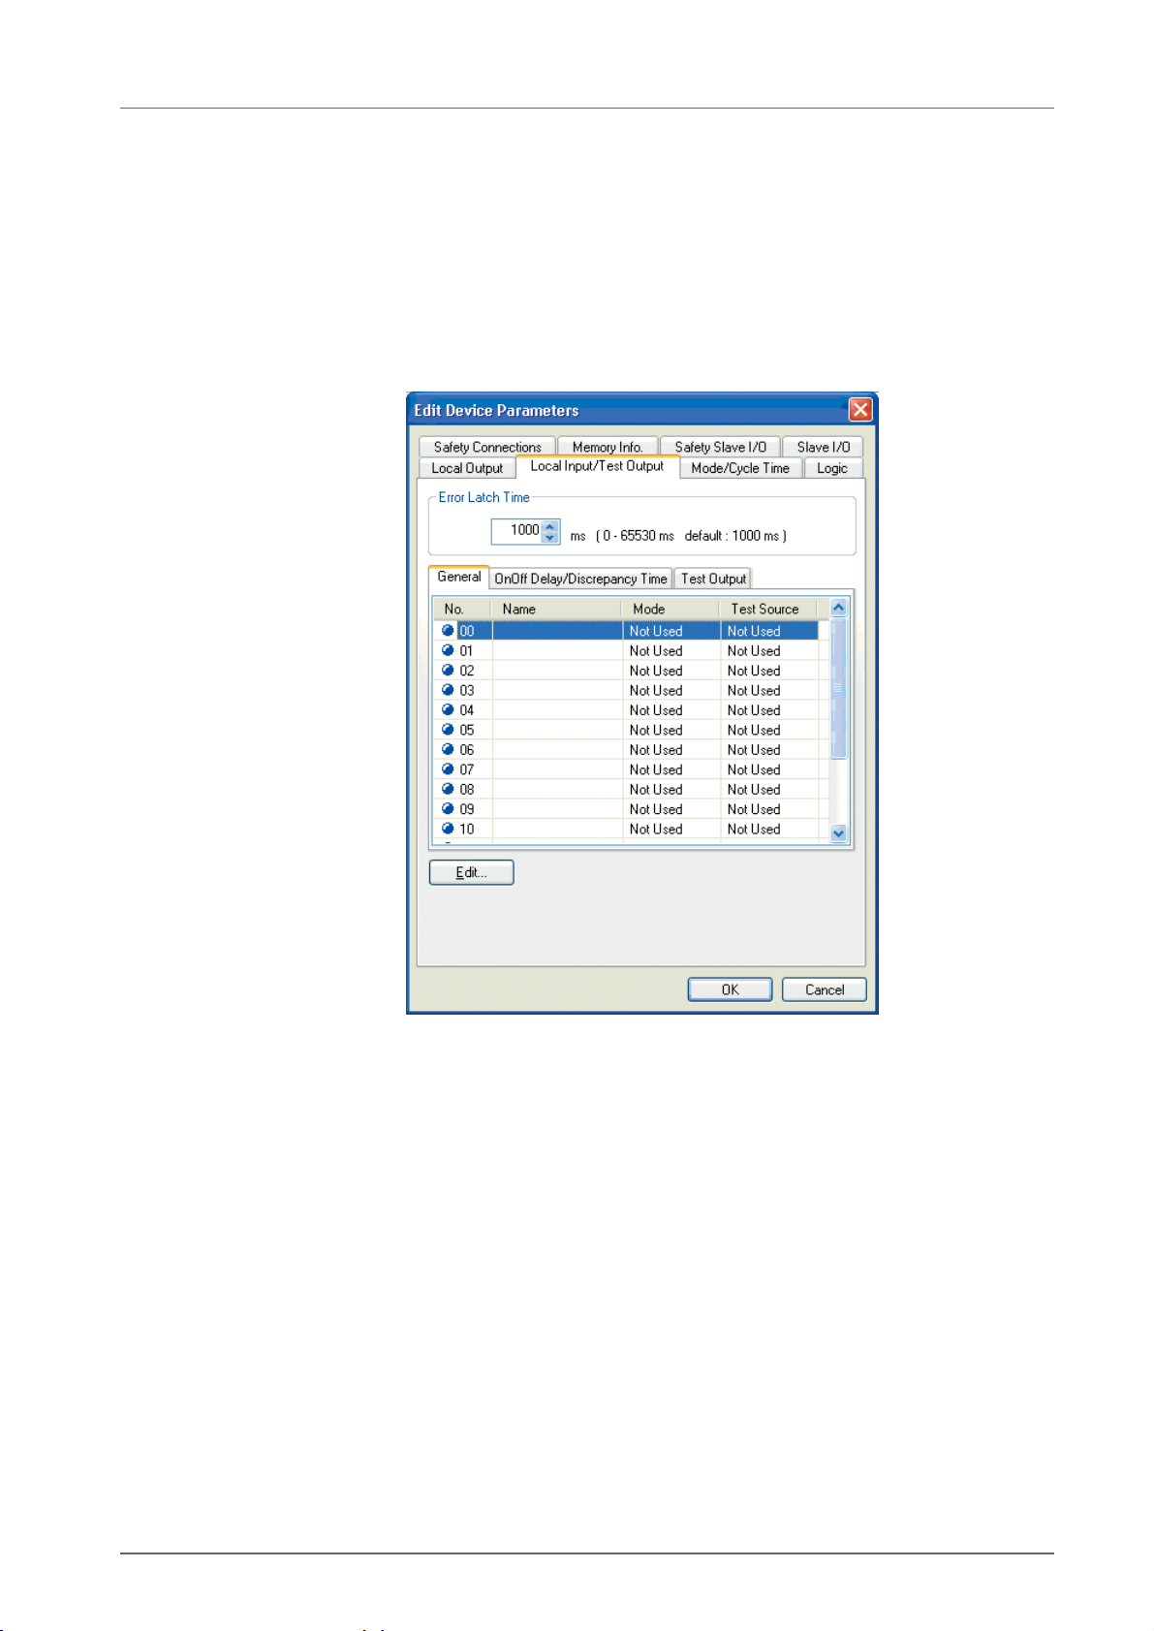Switch to the Test Output sub-tab

tap(713, 579)
